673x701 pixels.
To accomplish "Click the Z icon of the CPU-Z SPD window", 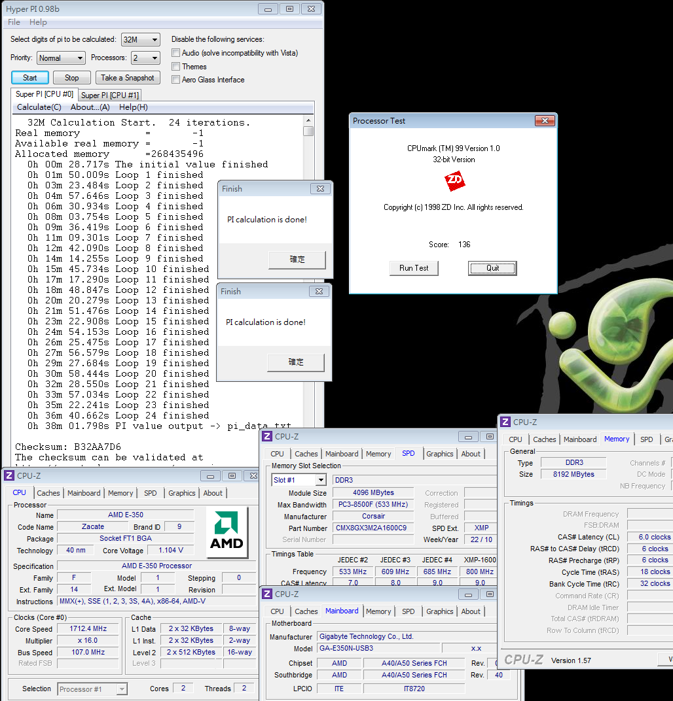I will coord(267,436).
